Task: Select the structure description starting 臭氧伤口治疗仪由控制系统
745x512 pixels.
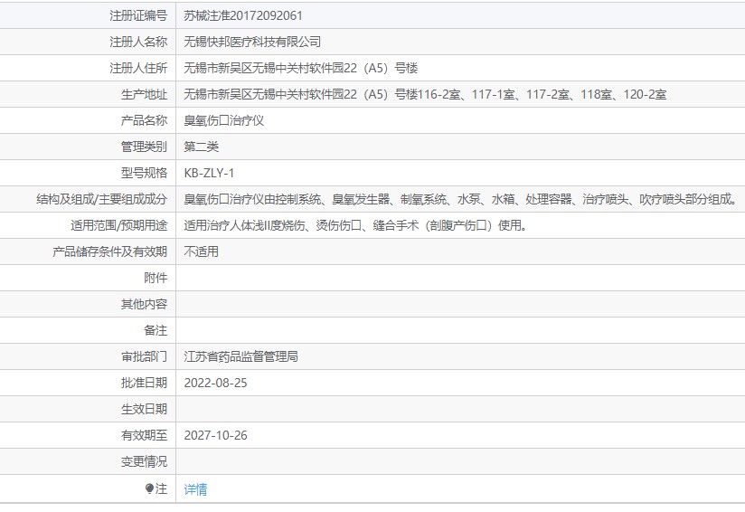Action: (460, 199)
